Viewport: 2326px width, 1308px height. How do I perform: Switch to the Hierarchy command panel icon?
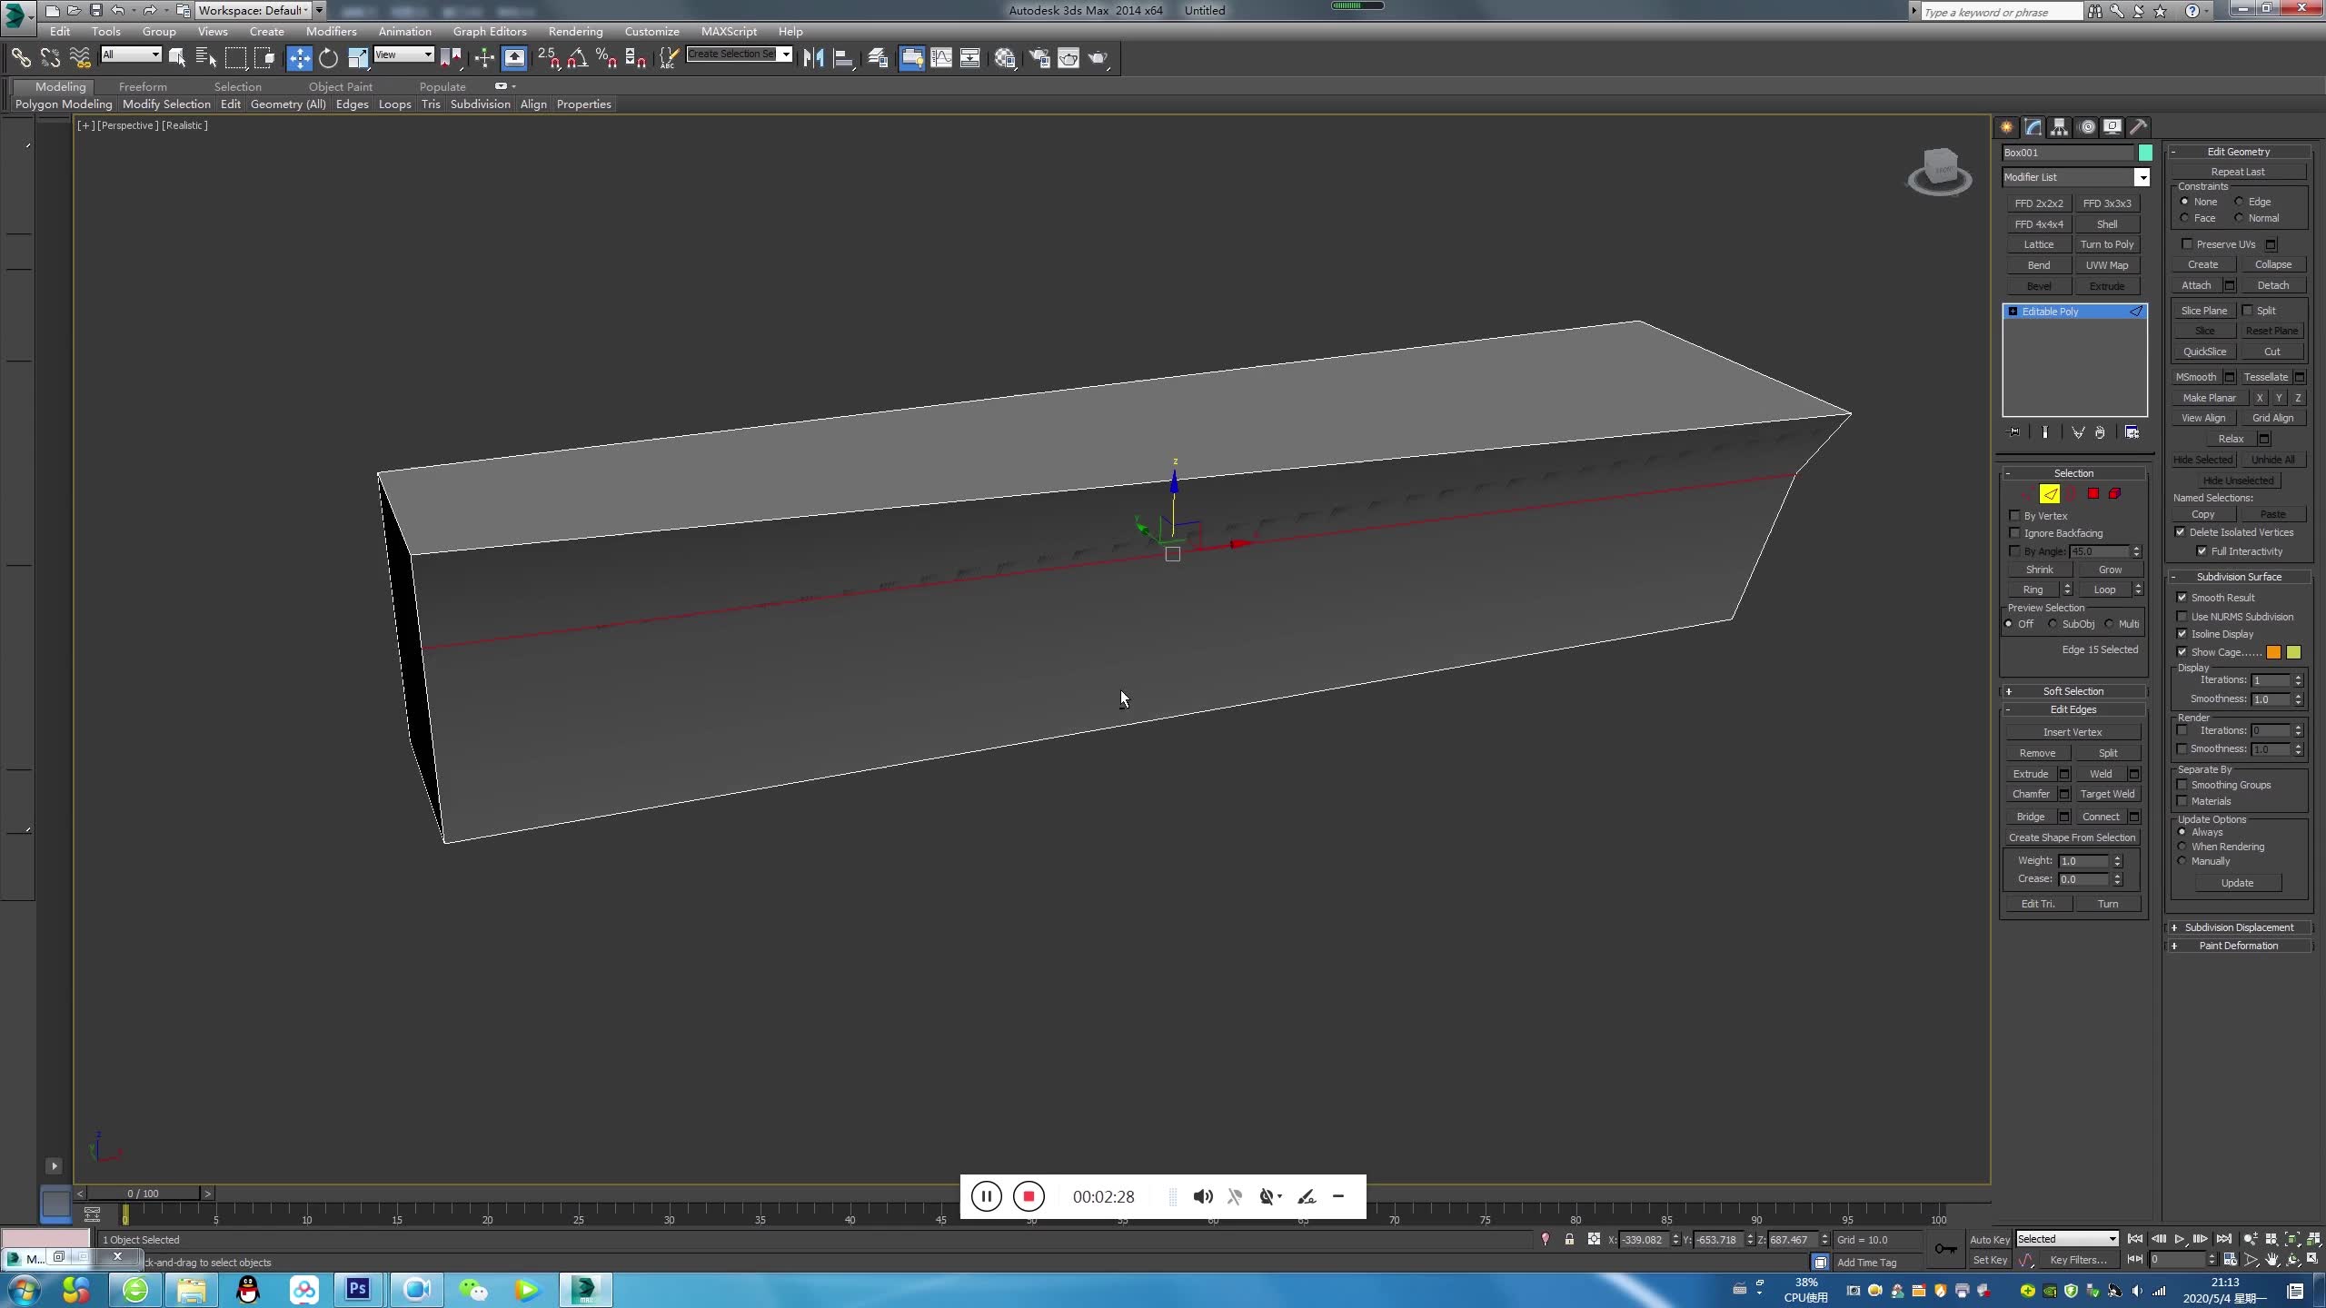pos(2059,128)
